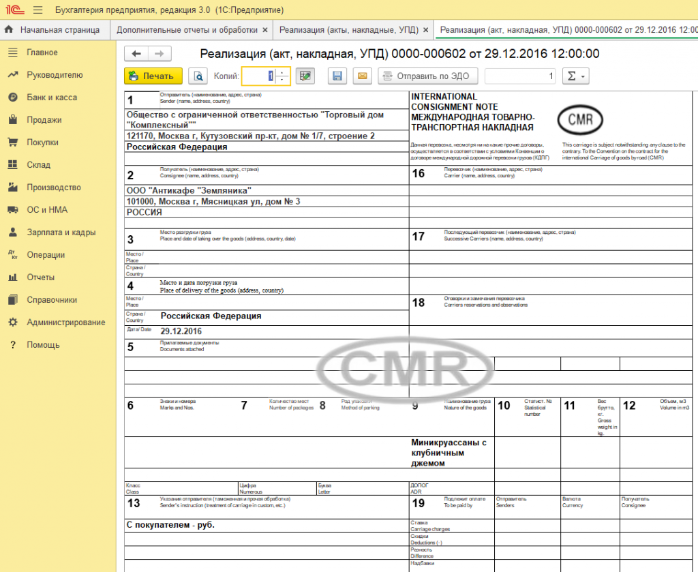Viewport: 698px width, 572px height.
Task: Send the document by email envelope icon
Action: pyautogui.click(x=363, y=76)
